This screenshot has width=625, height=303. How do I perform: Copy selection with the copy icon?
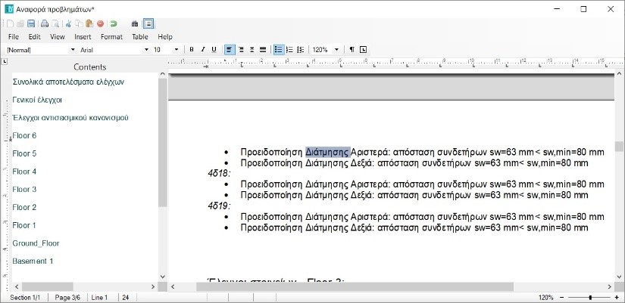79,24
